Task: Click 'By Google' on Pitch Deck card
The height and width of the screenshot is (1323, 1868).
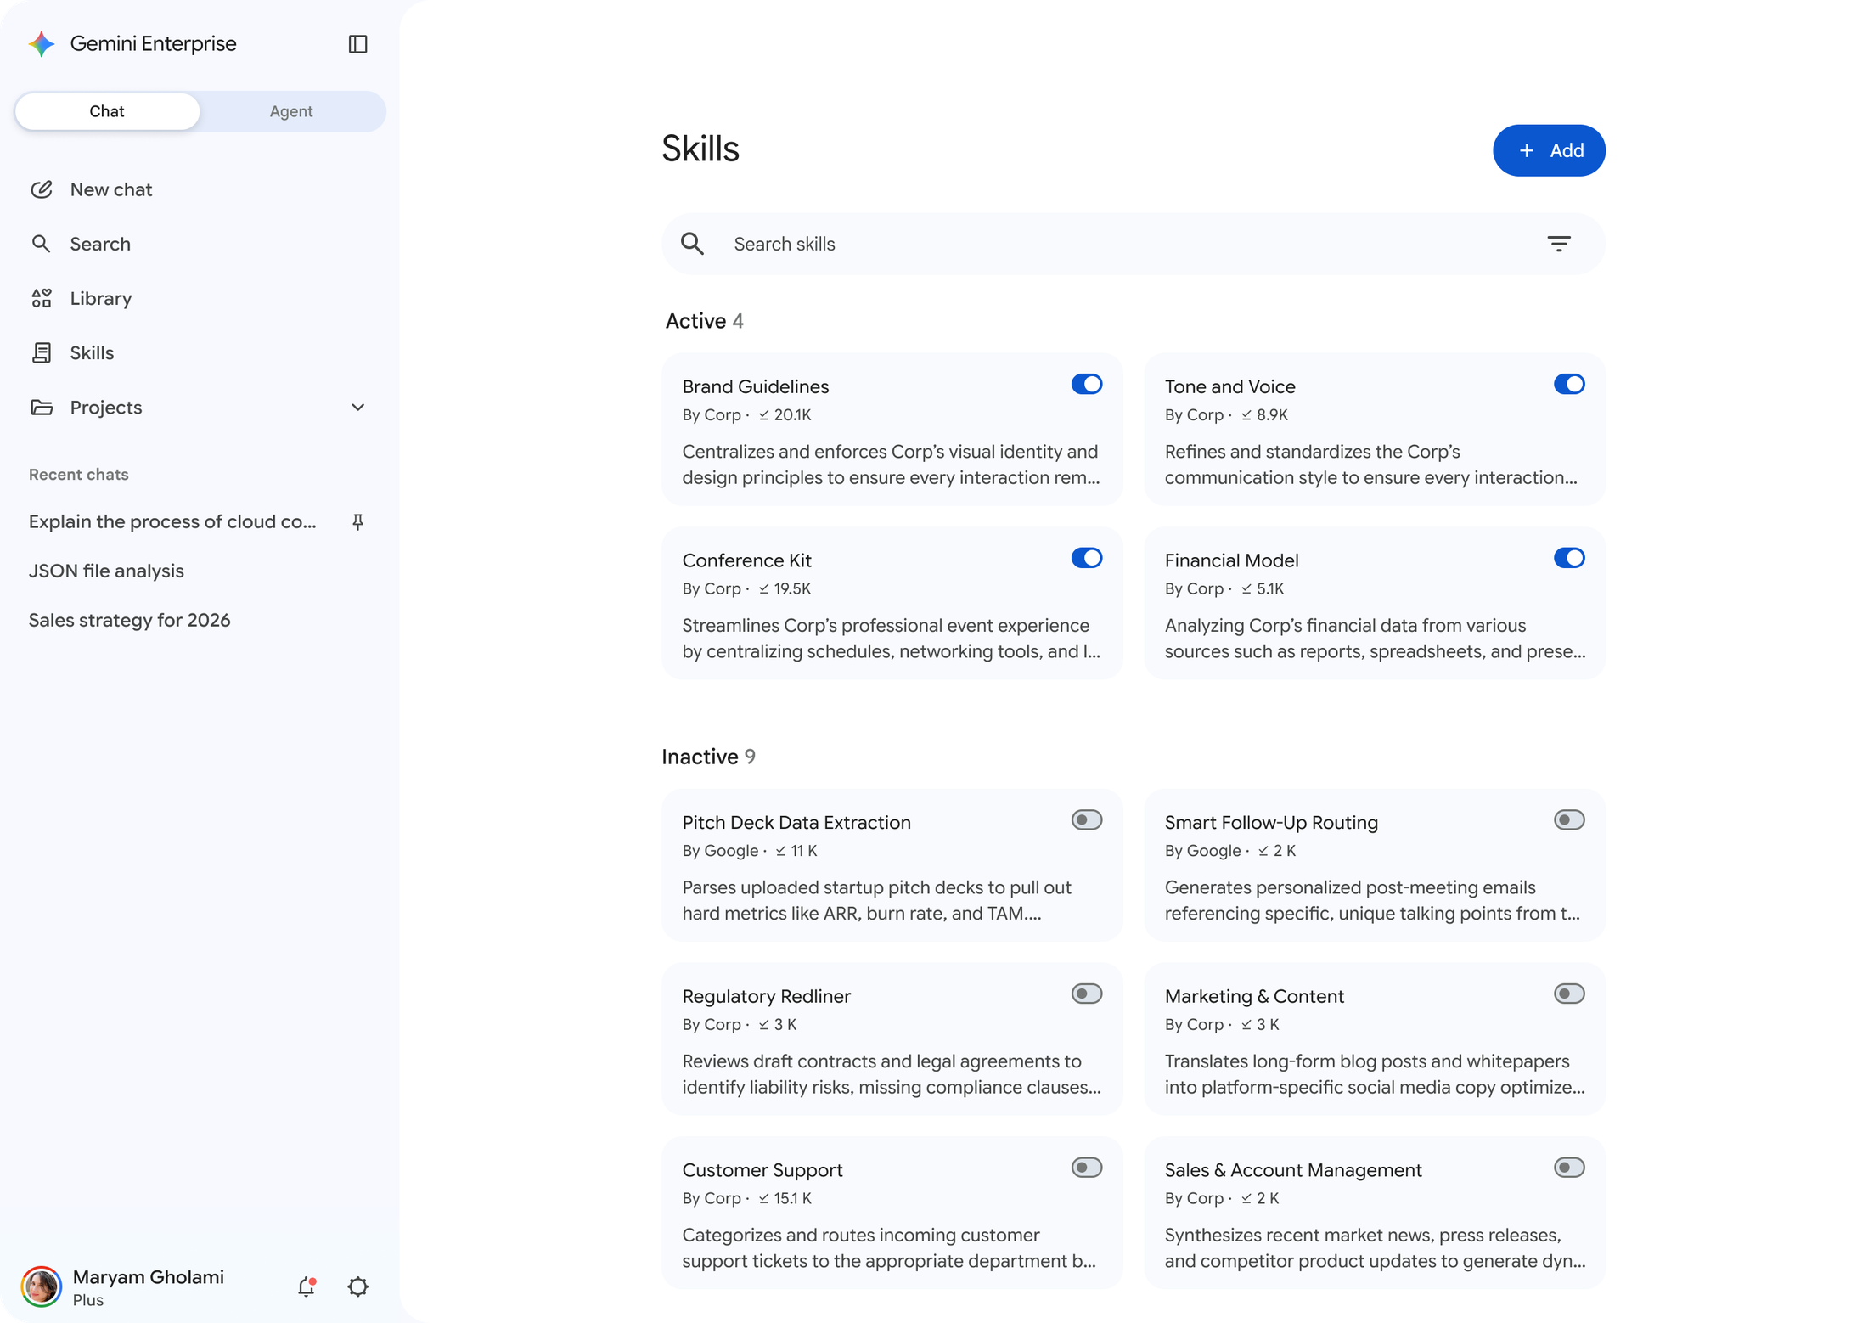Action: (x=720, y=851)
